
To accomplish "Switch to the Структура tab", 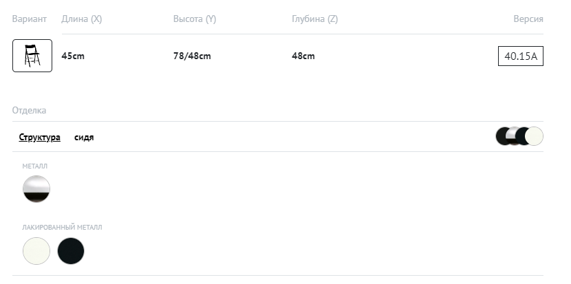I will (x=39, y=138).
